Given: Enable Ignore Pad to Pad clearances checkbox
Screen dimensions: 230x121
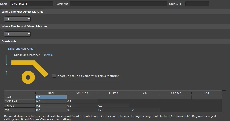Looking at the screenshot, I should 54,76.
